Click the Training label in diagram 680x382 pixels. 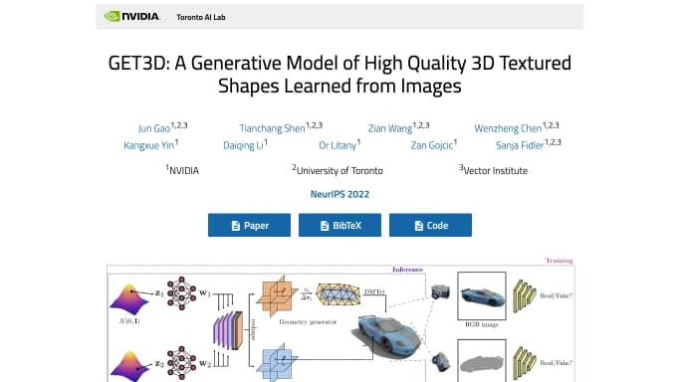click(560, 261)
